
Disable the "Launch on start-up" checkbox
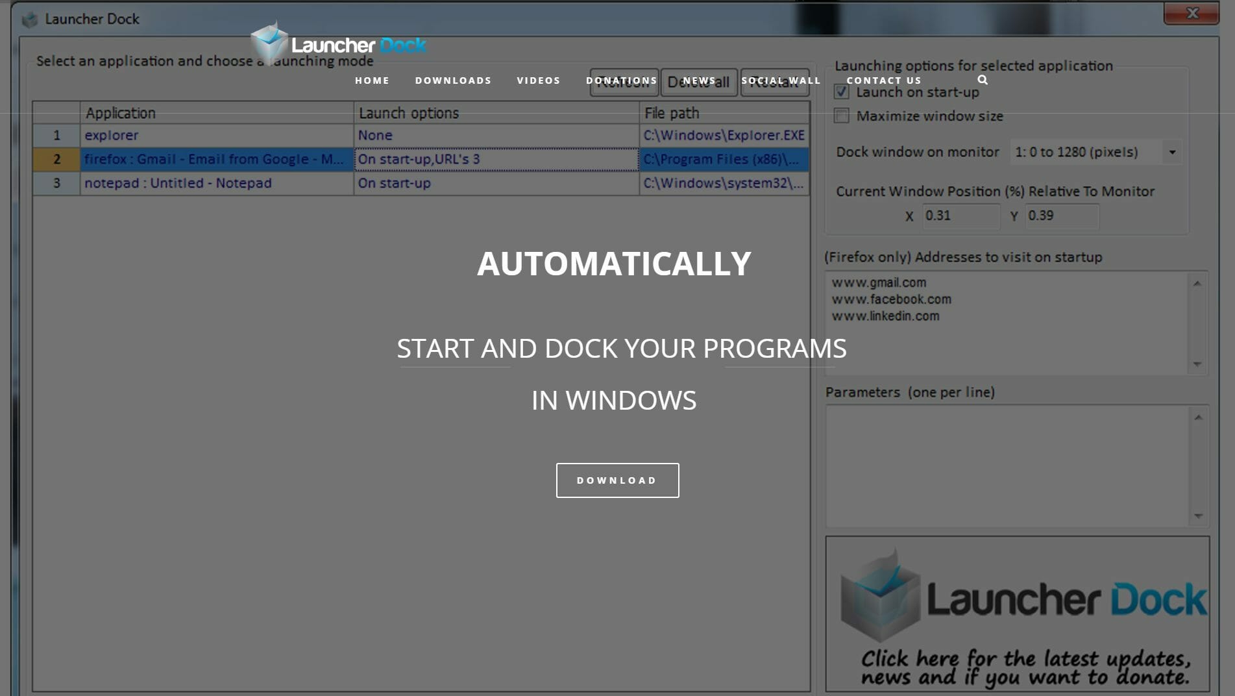coord(841,92)
